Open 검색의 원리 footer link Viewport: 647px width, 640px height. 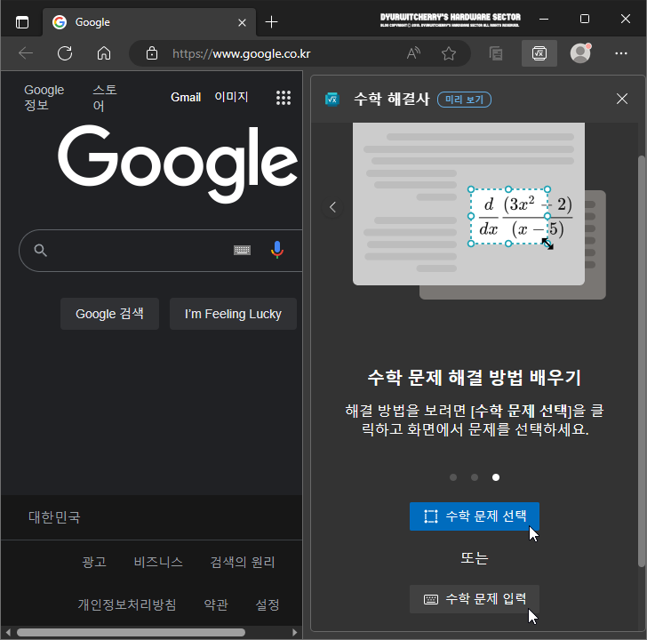pos(243,562)
